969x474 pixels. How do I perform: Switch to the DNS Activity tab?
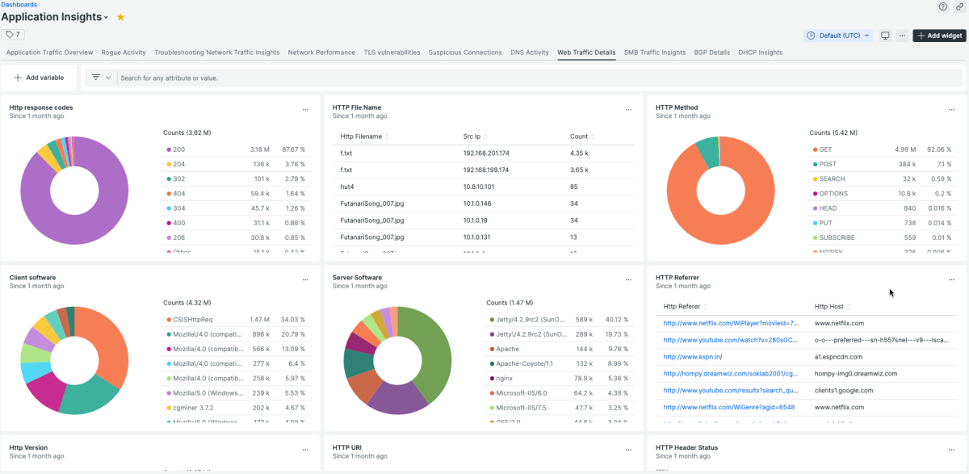point(529,52)
